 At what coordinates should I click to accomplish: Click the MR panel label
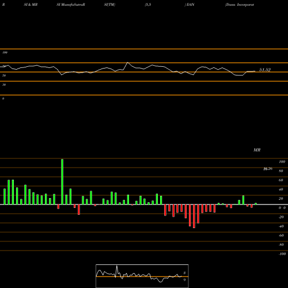[257, 150]
